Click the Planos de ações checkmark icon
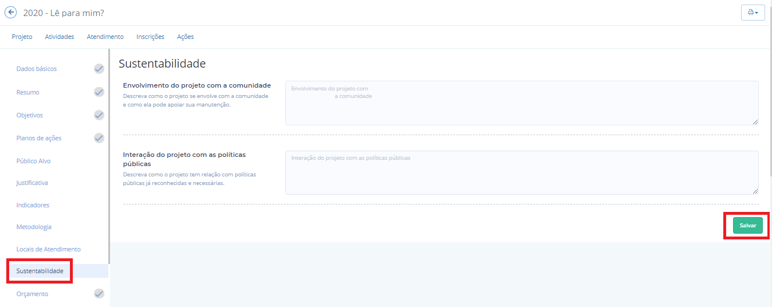772x307 pixels. (99, 138)
